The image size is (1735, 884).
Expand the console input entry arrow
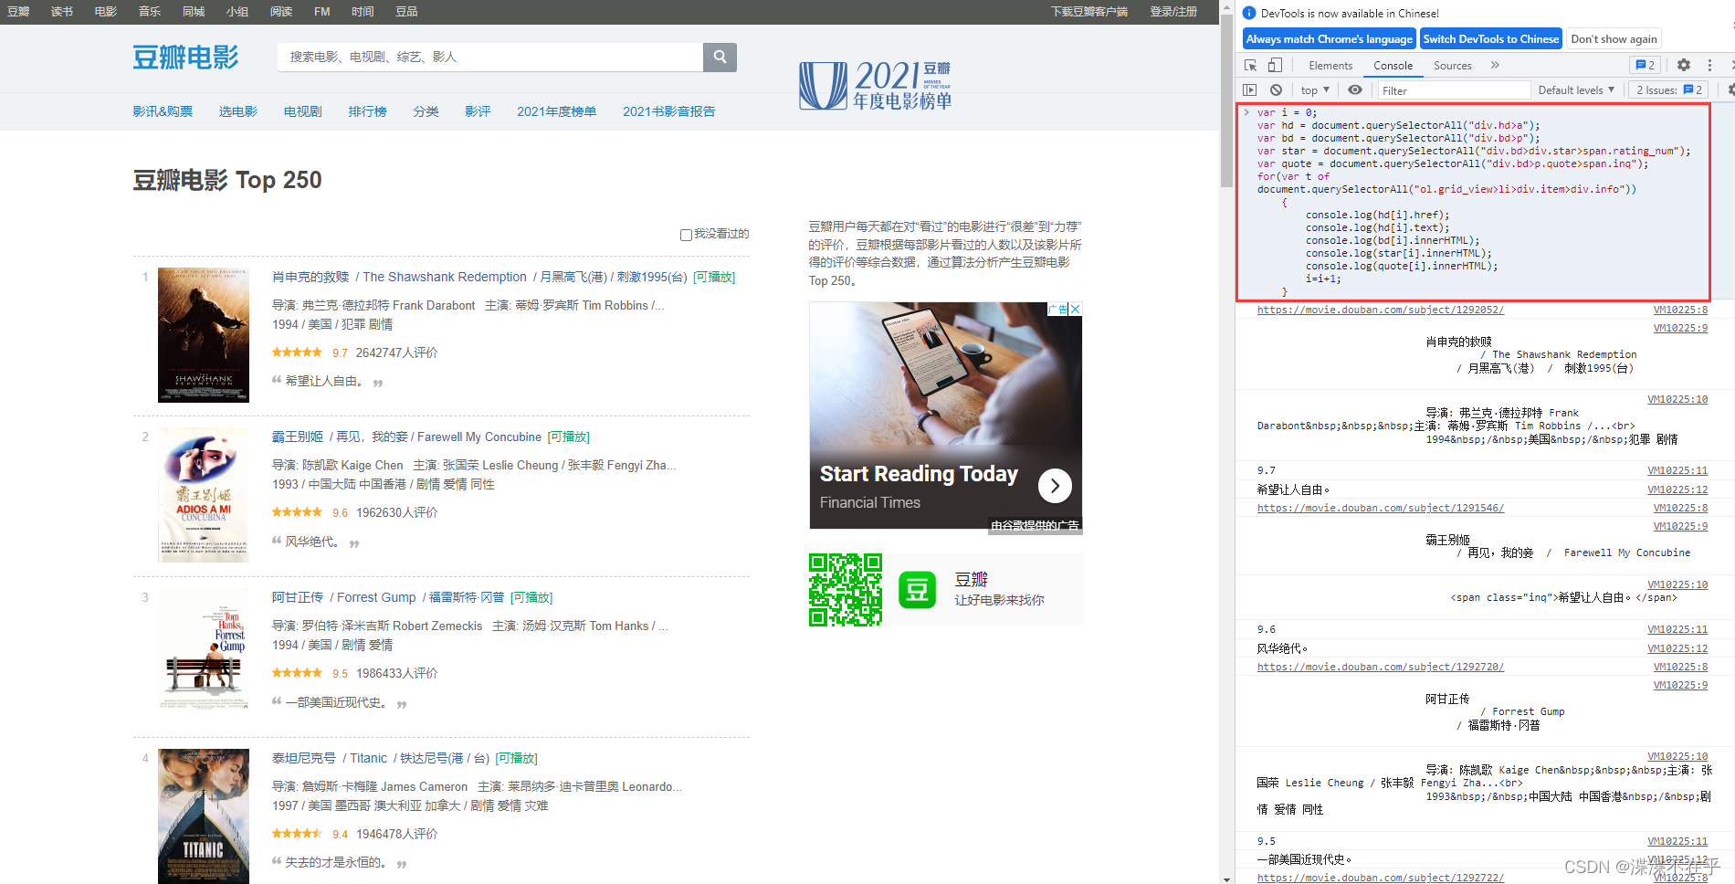point(1246,112)
